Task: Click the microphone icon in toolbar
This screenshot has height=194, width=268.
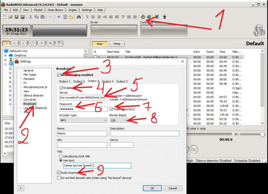Action: click(x=165, y=17)
